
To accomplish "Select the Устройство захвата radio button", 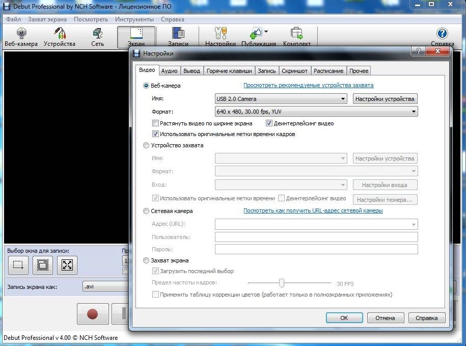I will click(146, 145).
